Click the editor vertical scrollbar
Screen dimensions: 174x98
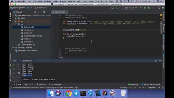tap(161, 27)
